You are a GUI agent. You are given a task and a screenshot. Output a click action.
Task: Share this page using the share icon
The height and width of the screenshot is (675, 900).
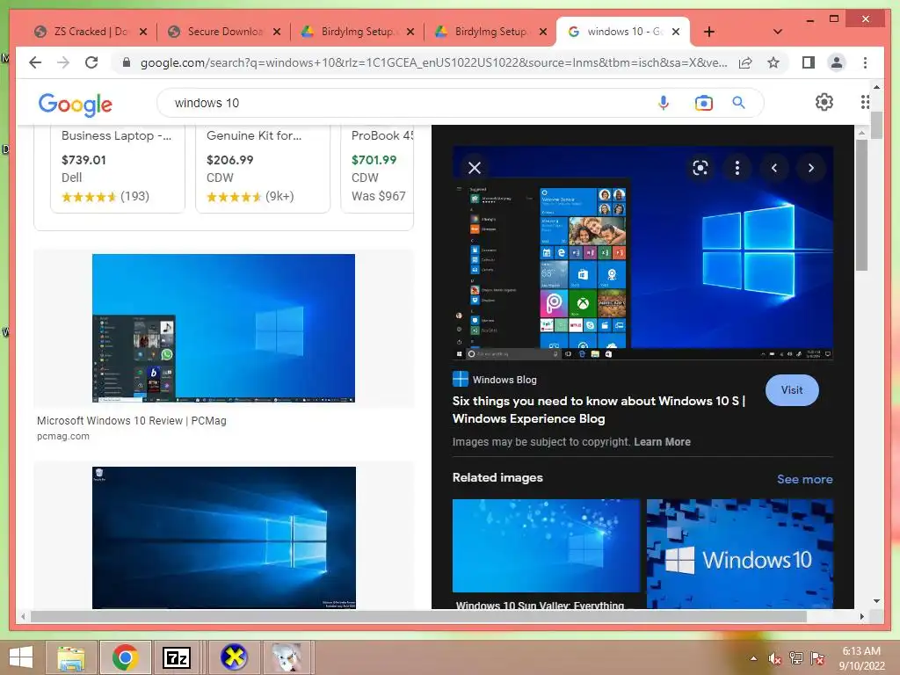(x=745, y=62)
